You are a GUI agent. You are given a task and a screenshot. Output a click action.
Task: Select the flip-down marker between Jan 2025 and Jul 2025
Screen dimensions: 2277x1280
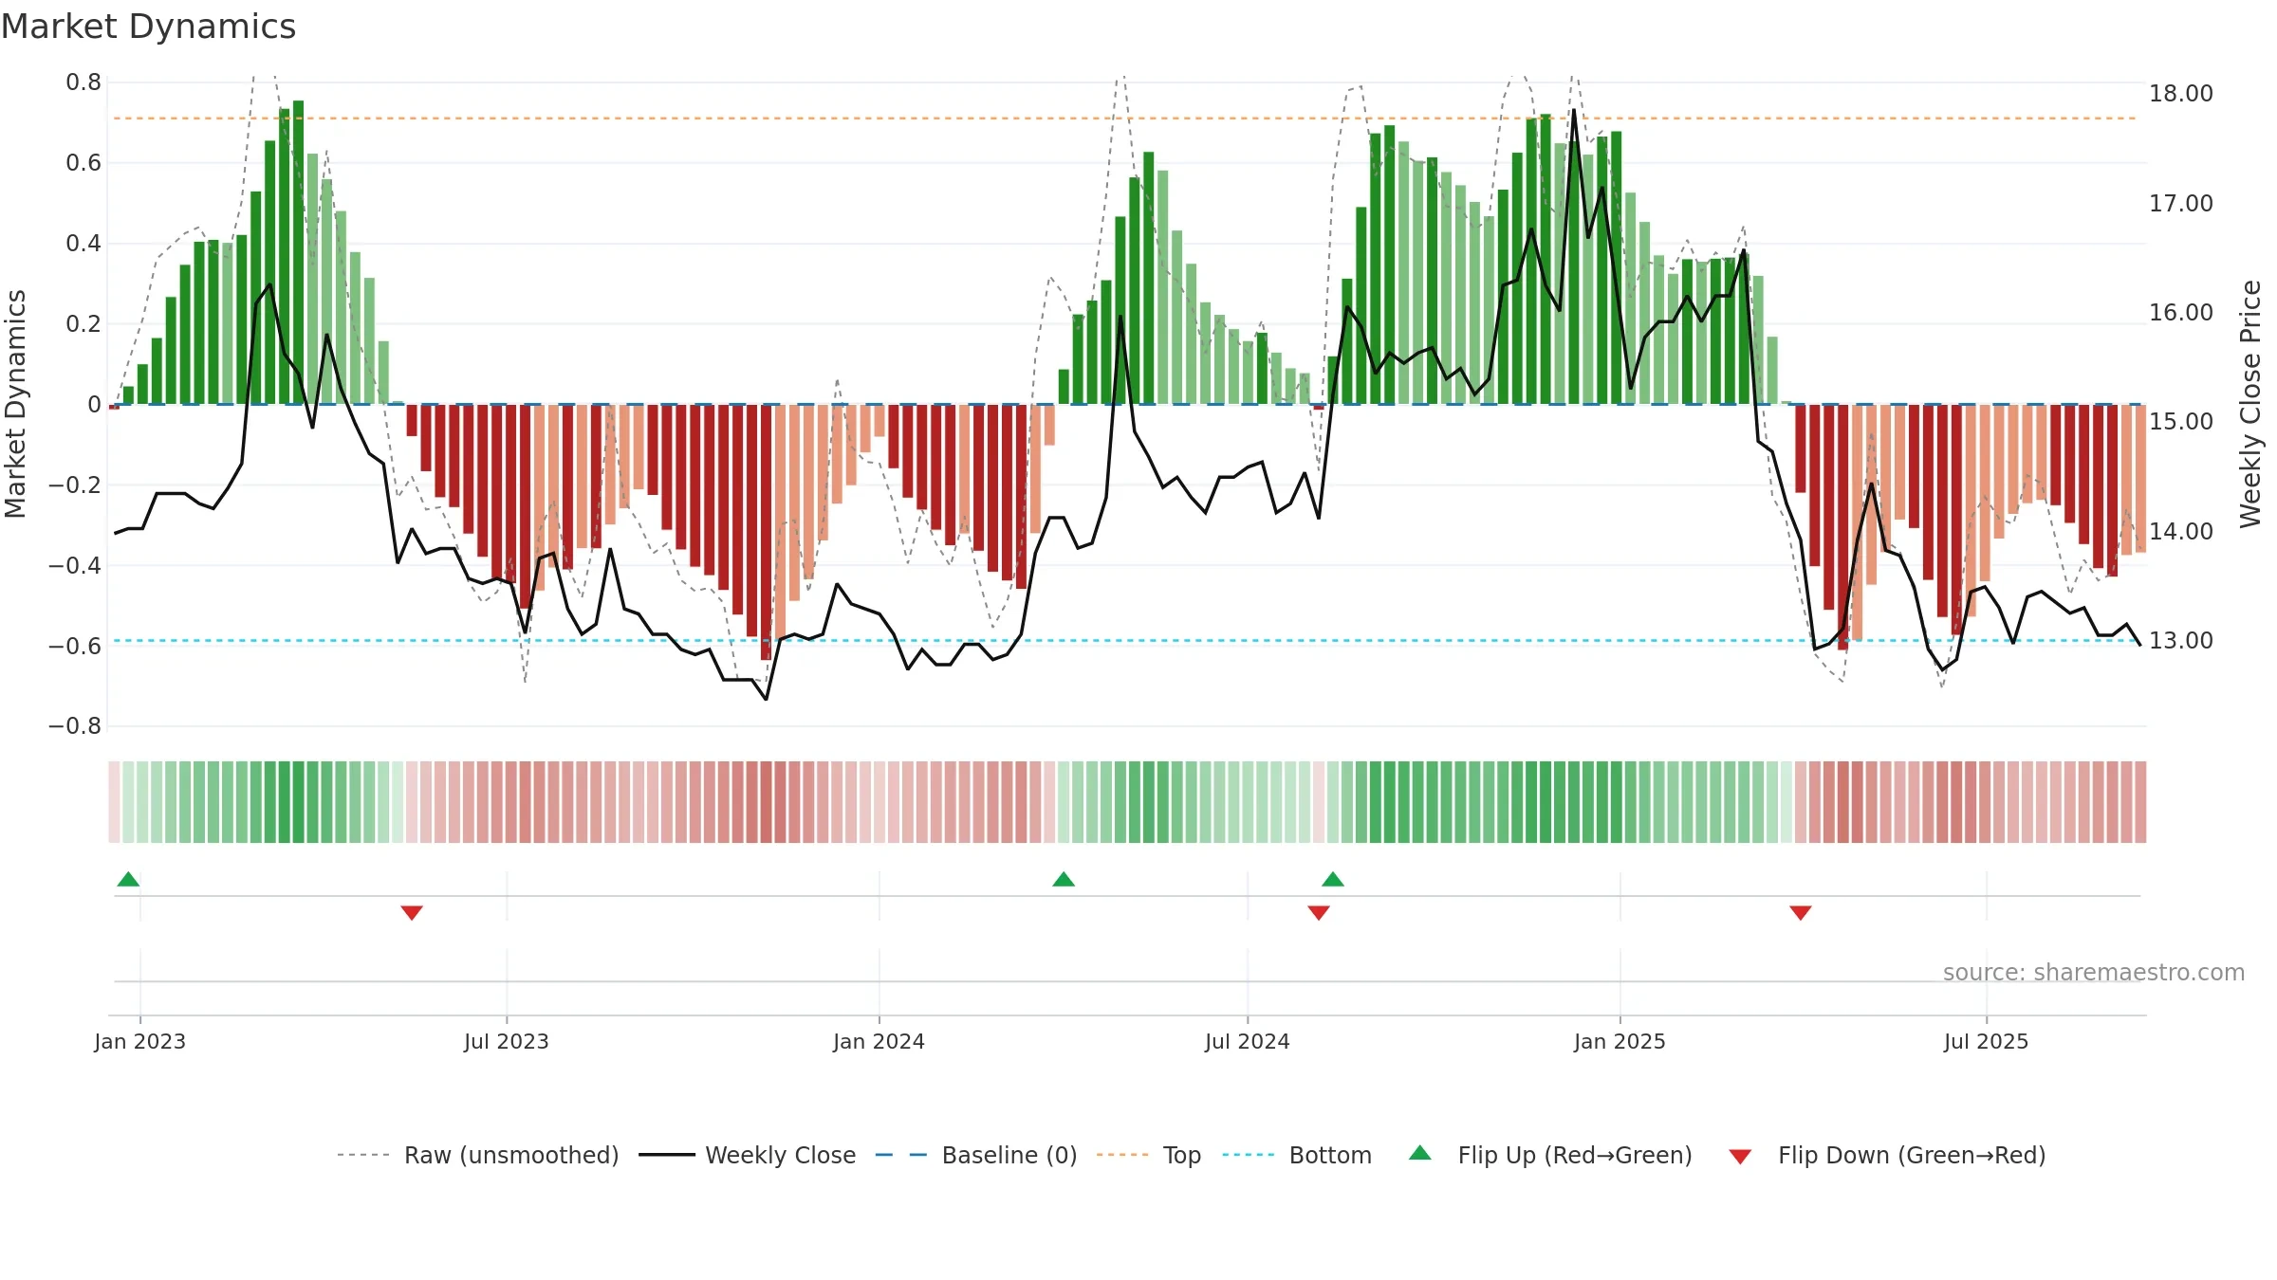click(x=1801, y=912)
